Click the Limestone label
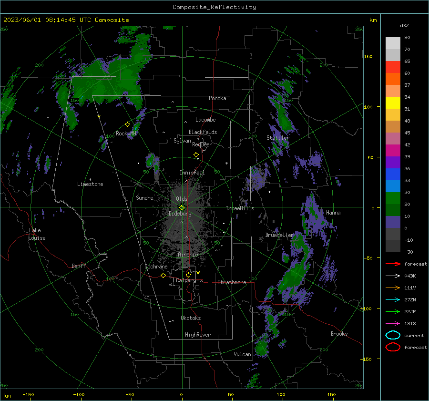This screenshot has width=429, height=401. click(x=90, y=184)
